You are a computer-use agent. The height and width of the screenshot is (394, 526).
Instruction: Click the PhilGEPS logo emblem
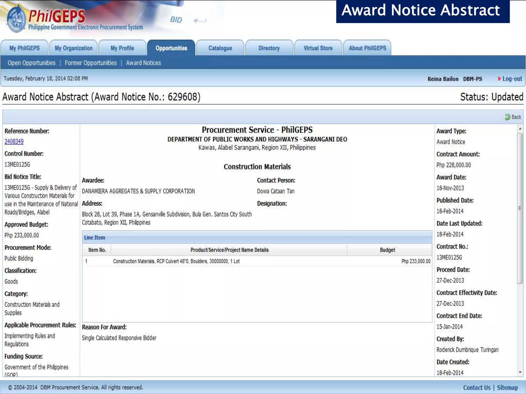(x=16, y=18)
